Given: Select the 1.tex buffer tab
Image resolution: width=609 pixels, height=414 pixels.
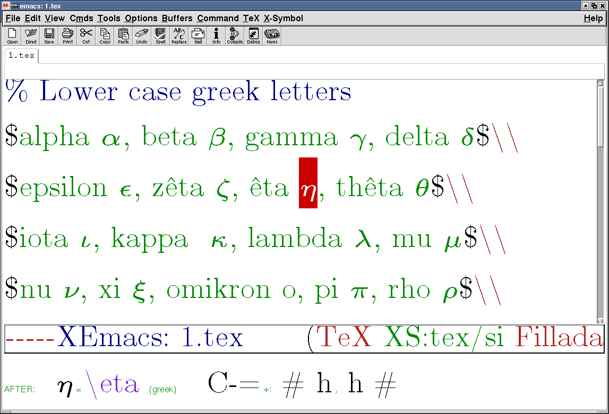Looking at the screenshot, I should point(22,56).
